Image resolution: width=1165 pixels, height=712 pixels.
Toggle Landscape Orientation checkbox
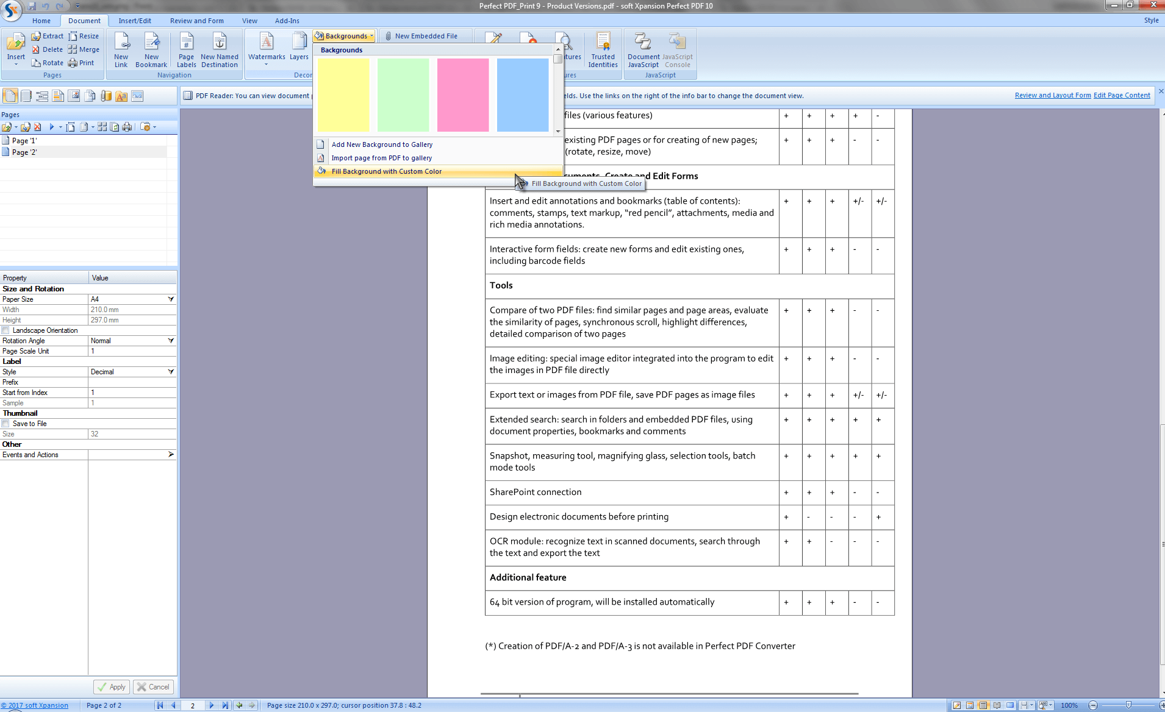tap(5, 330)
